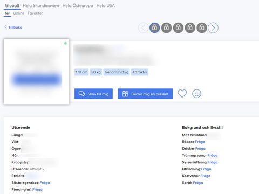259x194 pixels.
Task: Go back via the Tillbaka link
Action: [x=13, y=27]
